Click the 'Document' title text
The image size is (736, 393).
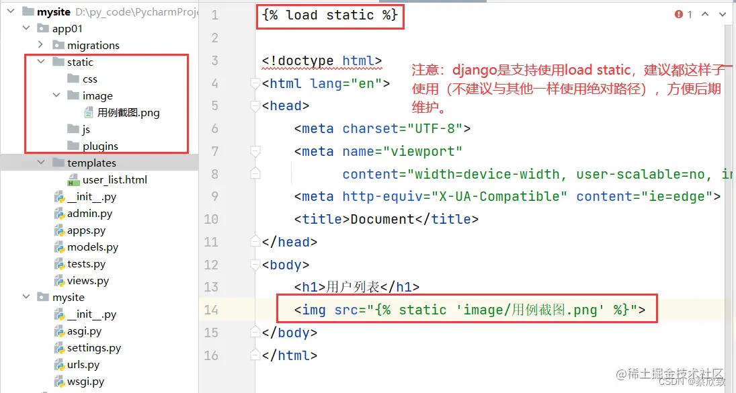tap(382, 219)
